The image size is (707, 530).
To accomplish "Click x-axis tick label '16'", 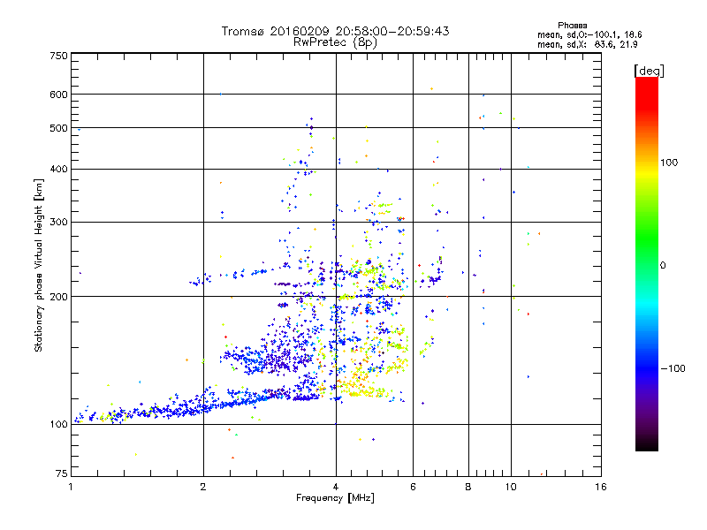I will [x=601, y=487].
